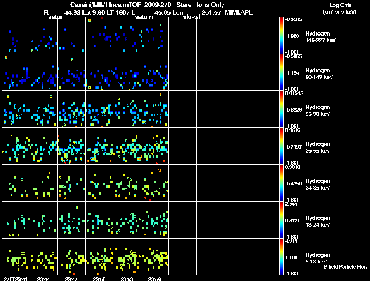Select the 'Hydrogen 5-13 keV' label
Image resolution: width=370 pixels, height=281 pixels.
click(318, 258)
